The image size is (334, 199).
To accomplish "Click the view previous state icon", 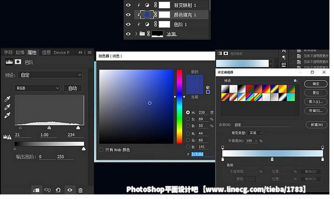I will pyautogui.click(x=47, y=190).
